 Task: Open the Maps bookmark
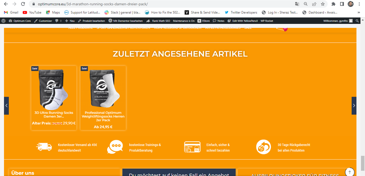point(53,12)
